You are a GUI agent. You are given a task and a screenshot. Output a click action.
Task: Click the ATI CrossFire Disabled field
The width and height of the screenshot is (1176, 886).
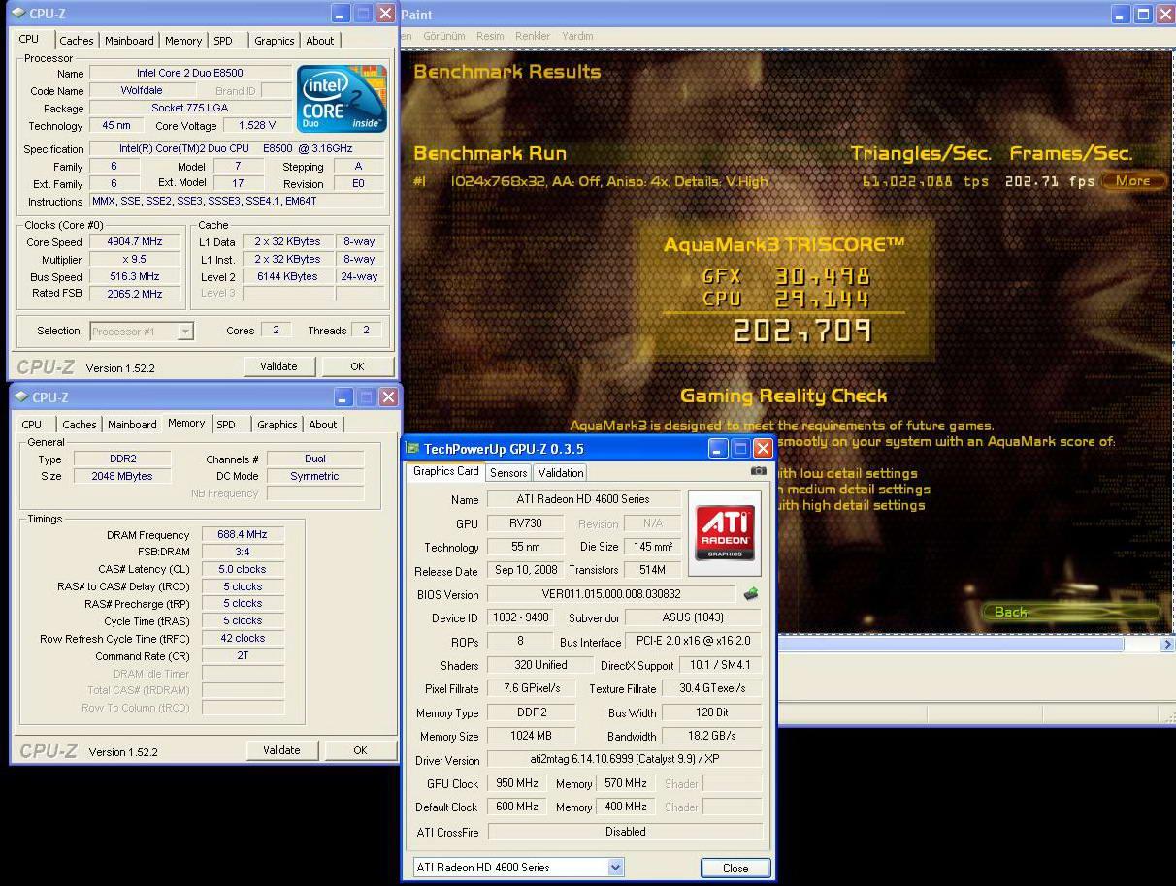click(624, 832)
